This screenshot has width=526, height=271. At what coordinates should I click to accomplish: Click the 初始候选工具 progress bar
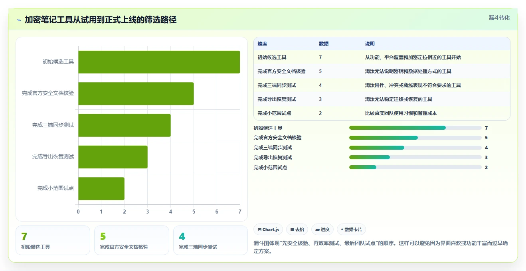tap(415, 128)
